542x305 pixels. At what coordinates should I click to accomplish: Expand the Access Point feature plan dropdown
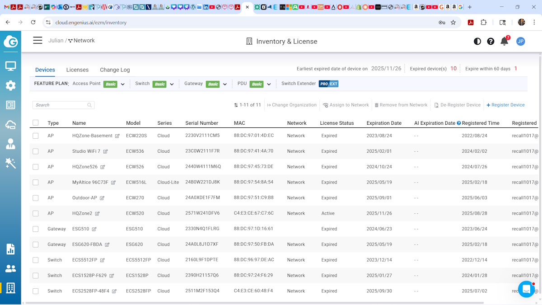[122, 84]
